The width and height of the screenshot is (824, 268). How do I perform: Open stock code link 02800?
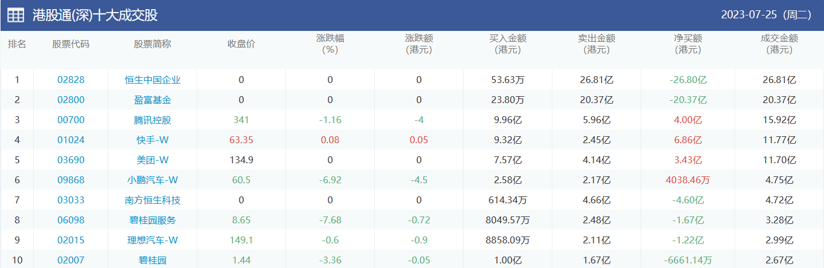[x=71, y=100]
